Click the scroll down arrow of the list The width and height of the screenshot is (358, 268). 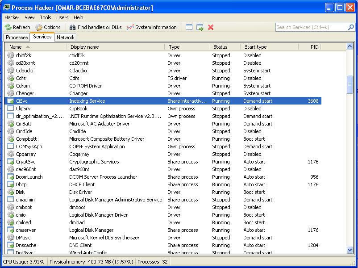coord(350,250)
